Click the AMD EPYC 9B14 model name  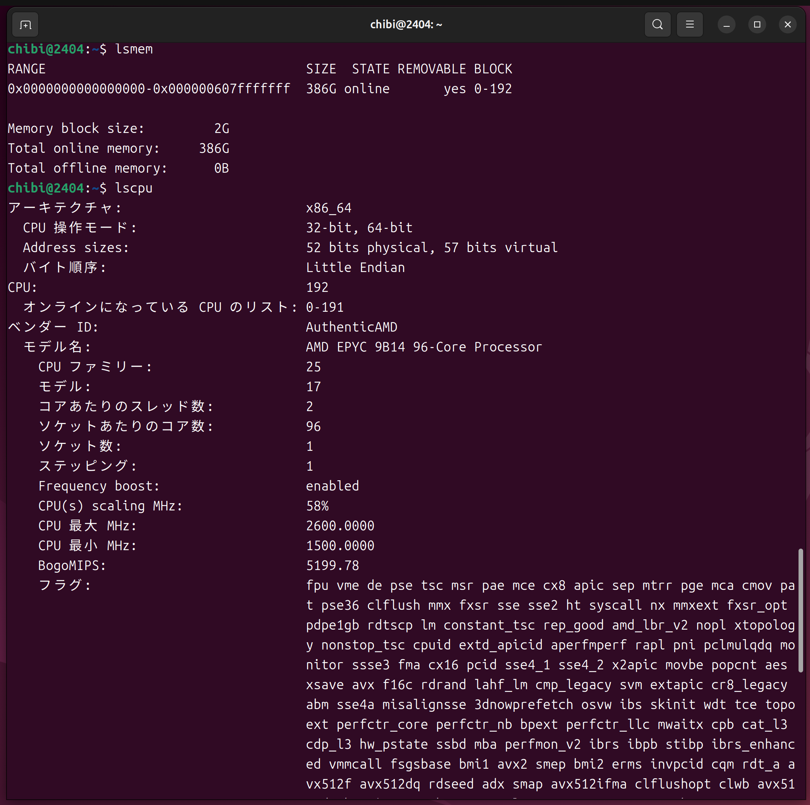click(423, 347)
